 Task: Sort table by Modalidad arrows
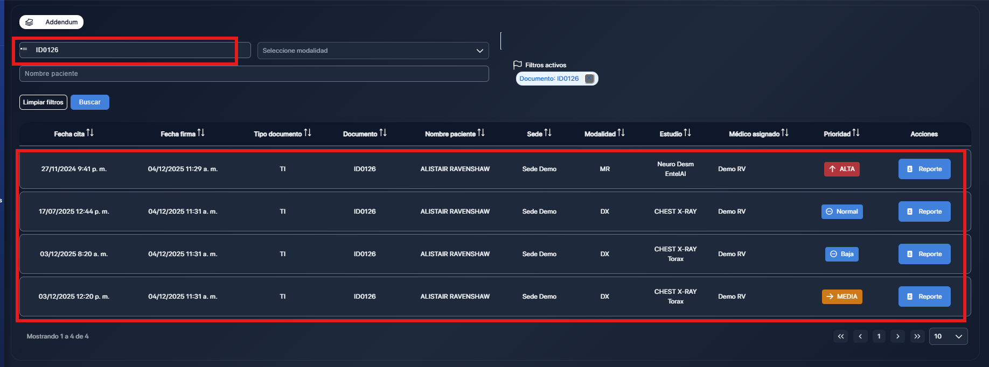coord(621,133)
